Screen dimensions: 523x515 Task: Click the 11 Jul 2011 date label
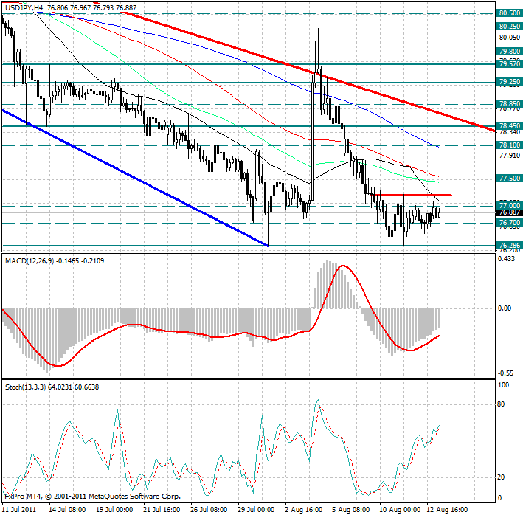[18, 510]
